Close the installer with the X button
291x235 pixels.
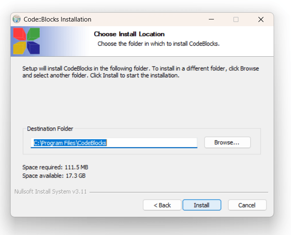click(x=261, y=19)
